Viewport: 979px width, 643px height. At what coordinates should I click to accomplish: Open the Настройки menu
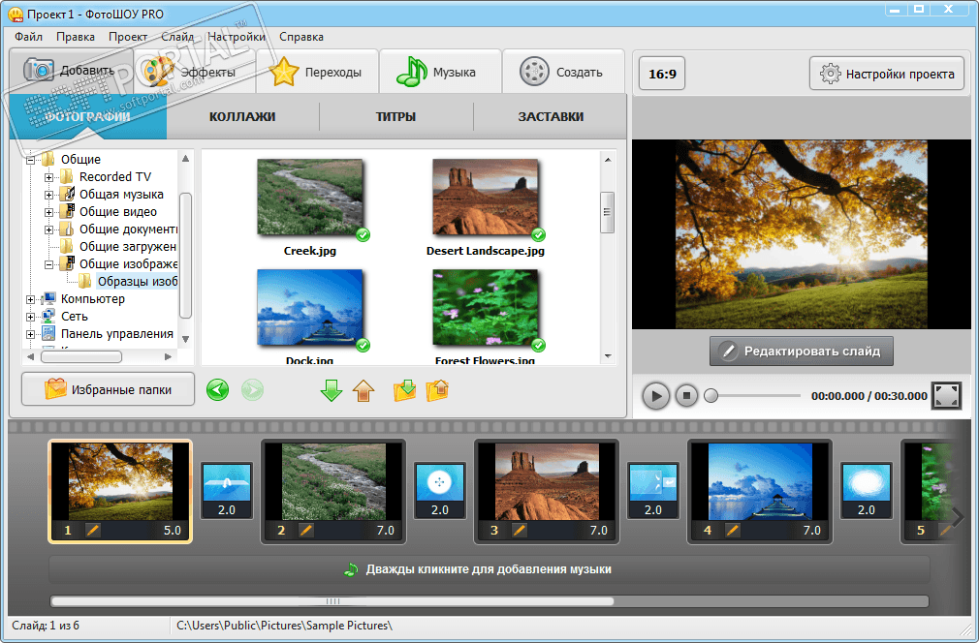237,37
